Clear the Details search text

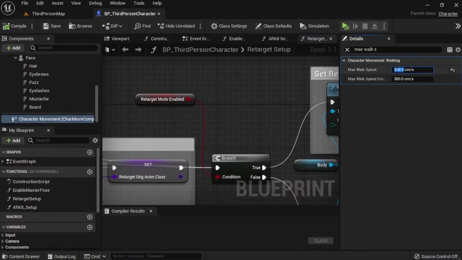[x=347, y=50]
